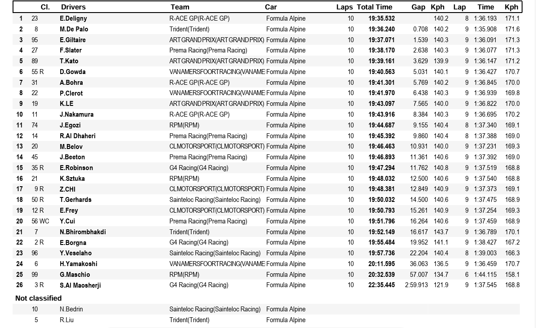Select H.Yamakoshi's driver name
Screen dimensions: 536x328
pyautogui.click(x=79, y=264)
